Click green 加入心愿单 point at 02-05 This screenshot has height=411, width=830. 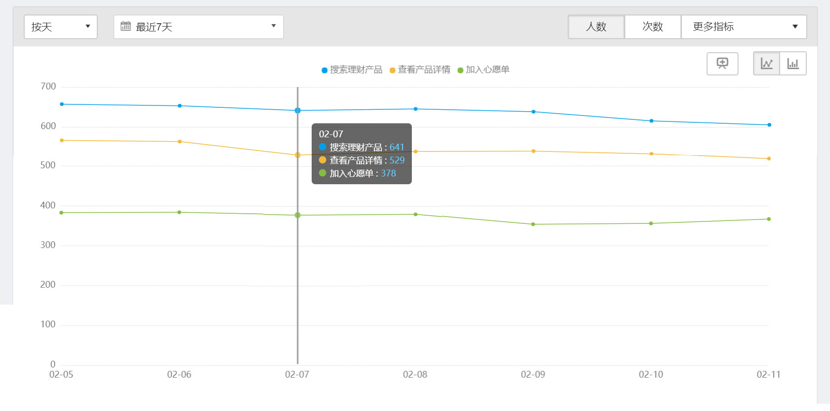point(61,213)
